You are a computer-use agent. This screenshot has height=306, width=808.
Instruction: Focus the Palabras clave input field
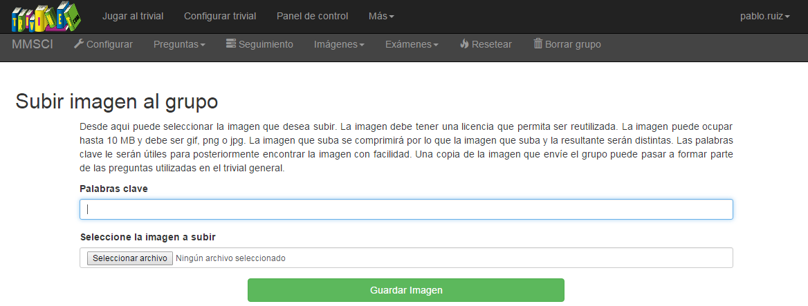coord(406,209)
